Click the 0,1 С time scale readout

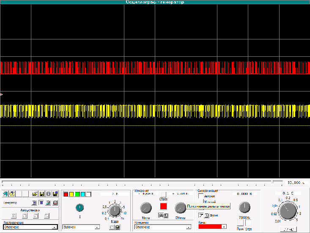[x=288, y=193]
